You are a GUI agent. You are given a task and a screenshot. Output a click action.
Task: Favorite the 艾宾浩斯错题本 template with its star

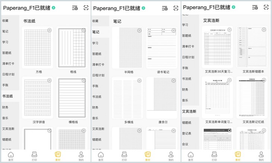click(x=264, y=30)
